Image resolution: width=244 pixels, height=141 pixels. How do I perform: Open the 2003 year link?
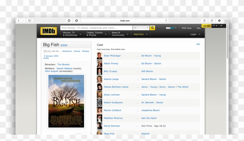[x=64, y=45]
